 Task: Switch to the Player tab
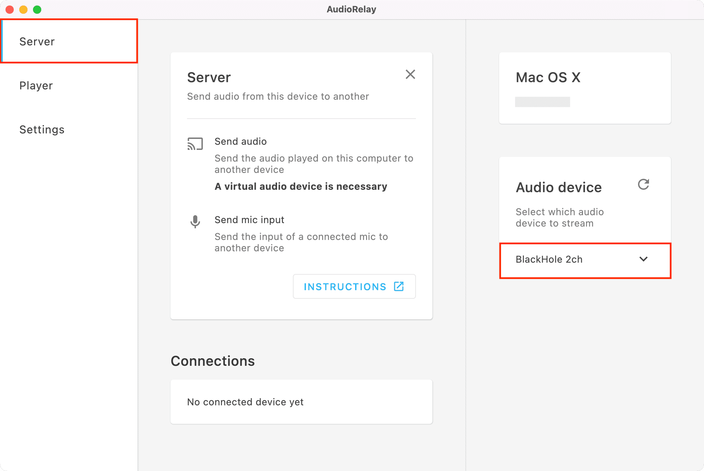point(69,86)
